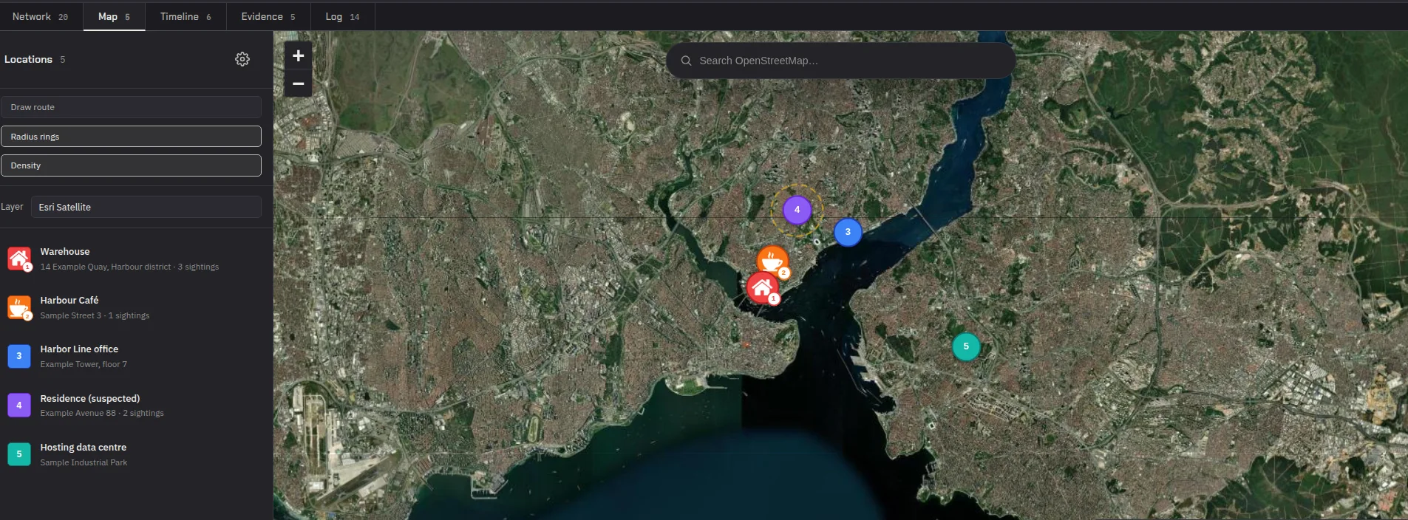Select teal map marker number 5
The width and height of the screenshot is (1408, 520).
click(966, 346)
